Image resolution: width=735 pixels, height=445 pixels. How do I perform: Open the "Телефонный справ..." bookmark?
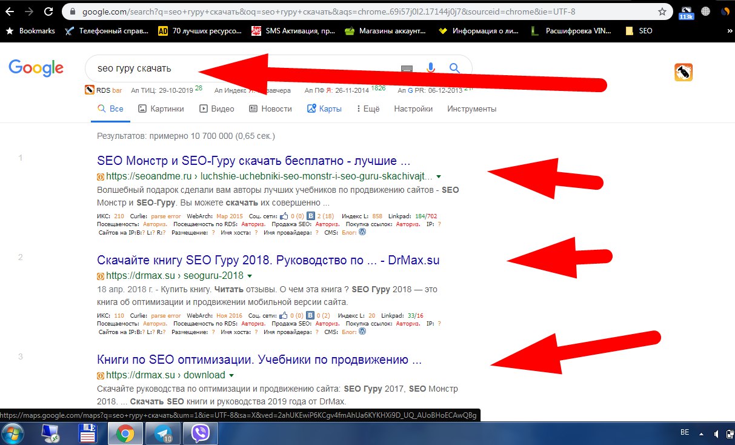pyautogui.click(x=106, y=30)
